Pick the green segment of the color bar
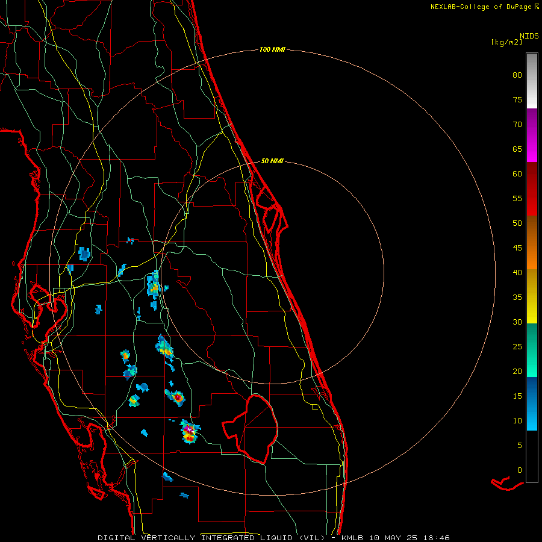The width and height of the screenshot is (542, 542). pyautogui.click(x=532, y=350)
